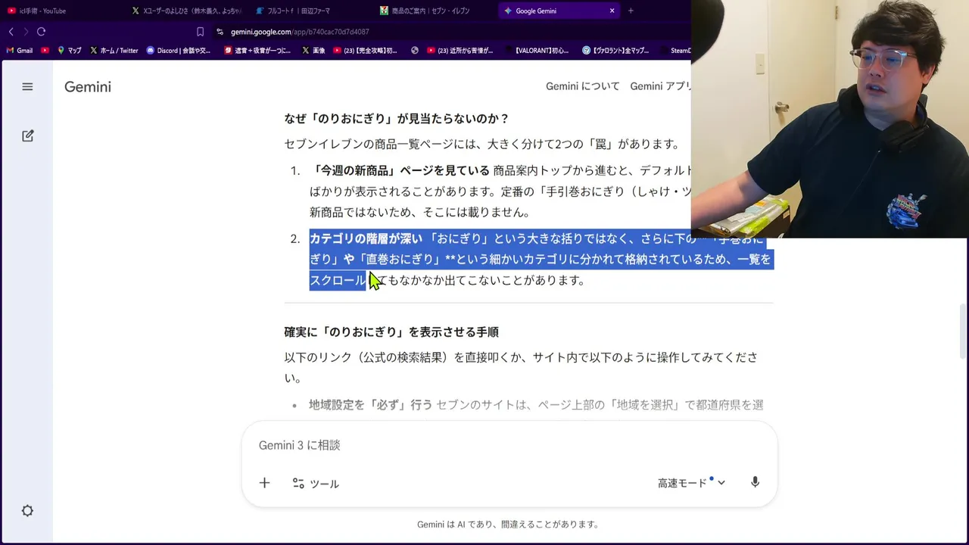Open the 'Gemini アプリ' header link
This screenshot has width=969, height=545.
point(660,86)
